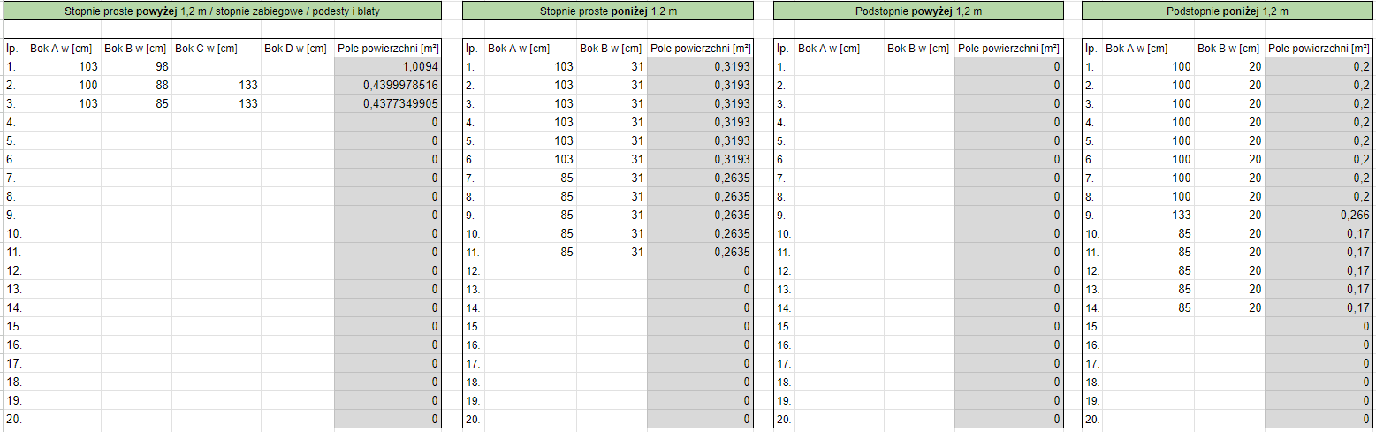Click the 'Podstopnie powyżej 1,2 m' table header
This screenshot has height=432, width=1376.
918,11
